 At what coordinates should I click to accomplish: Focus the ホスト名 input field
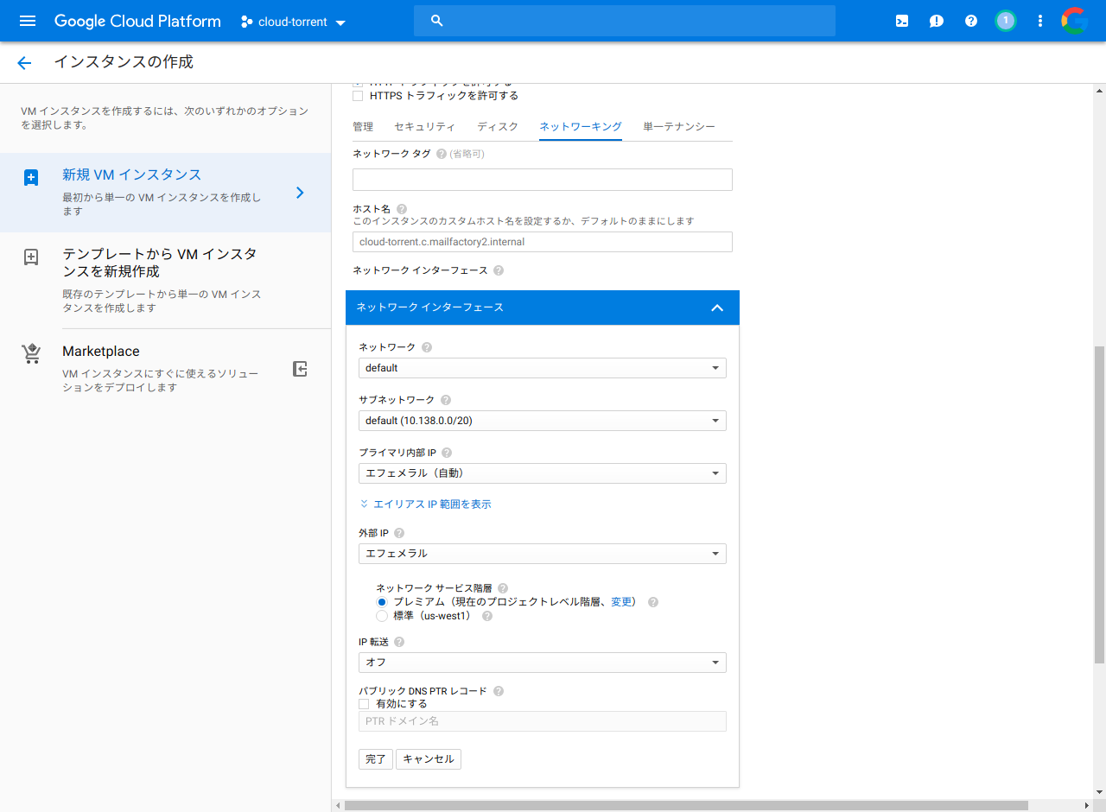543,242
